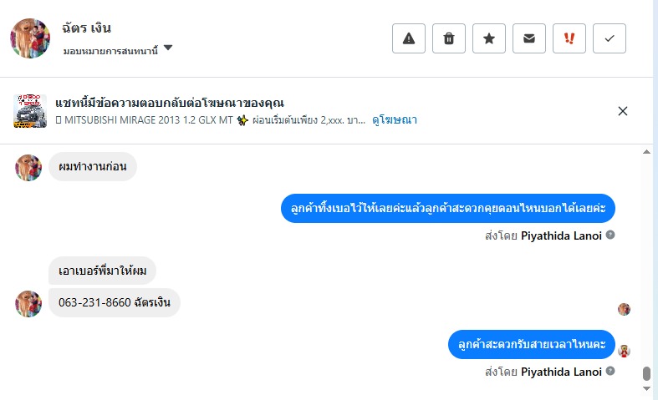
Task: Expand the assign conversation dropdown arrow
Action: (x=168, y=48)
